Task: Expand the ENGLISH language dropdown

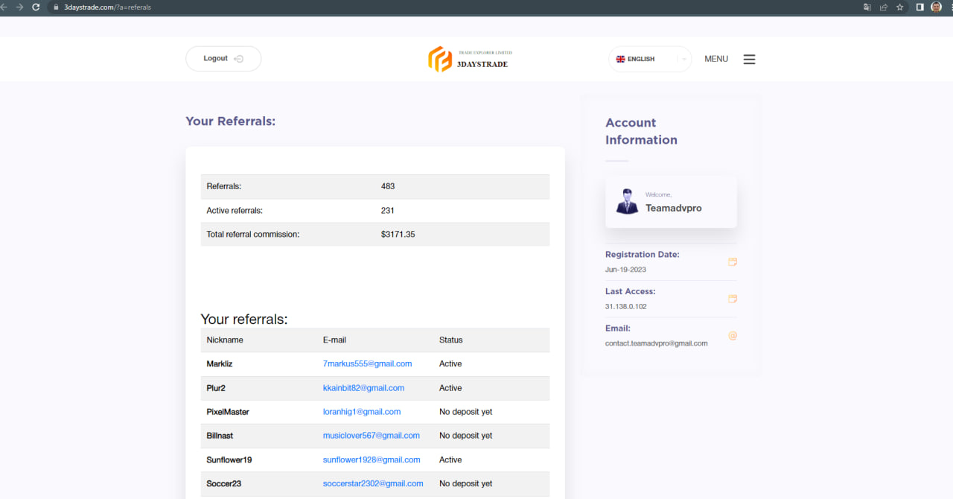Action: point(649,59)
